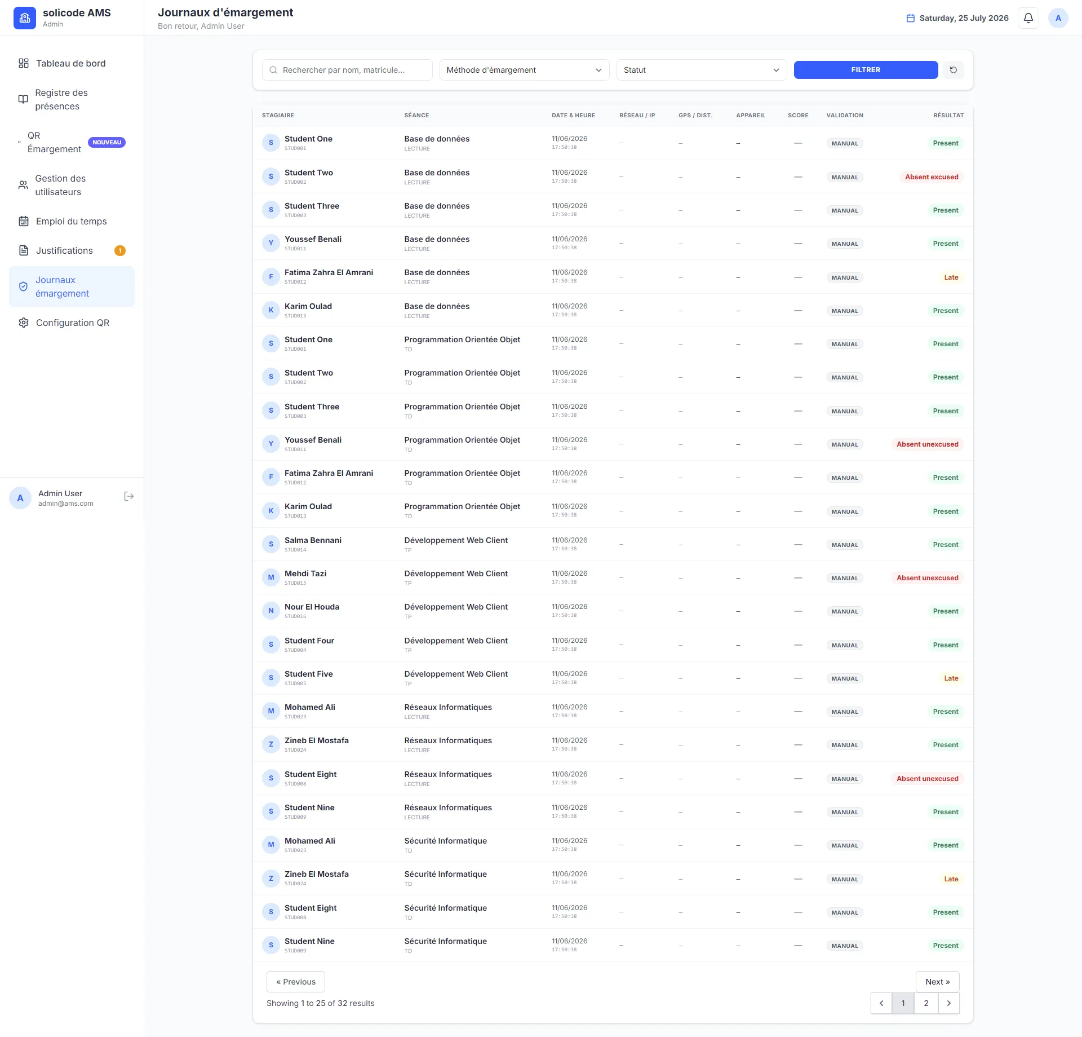Click the Journaux émargement shield icon
The image size is (1082, 1037).
pos(23,286)
